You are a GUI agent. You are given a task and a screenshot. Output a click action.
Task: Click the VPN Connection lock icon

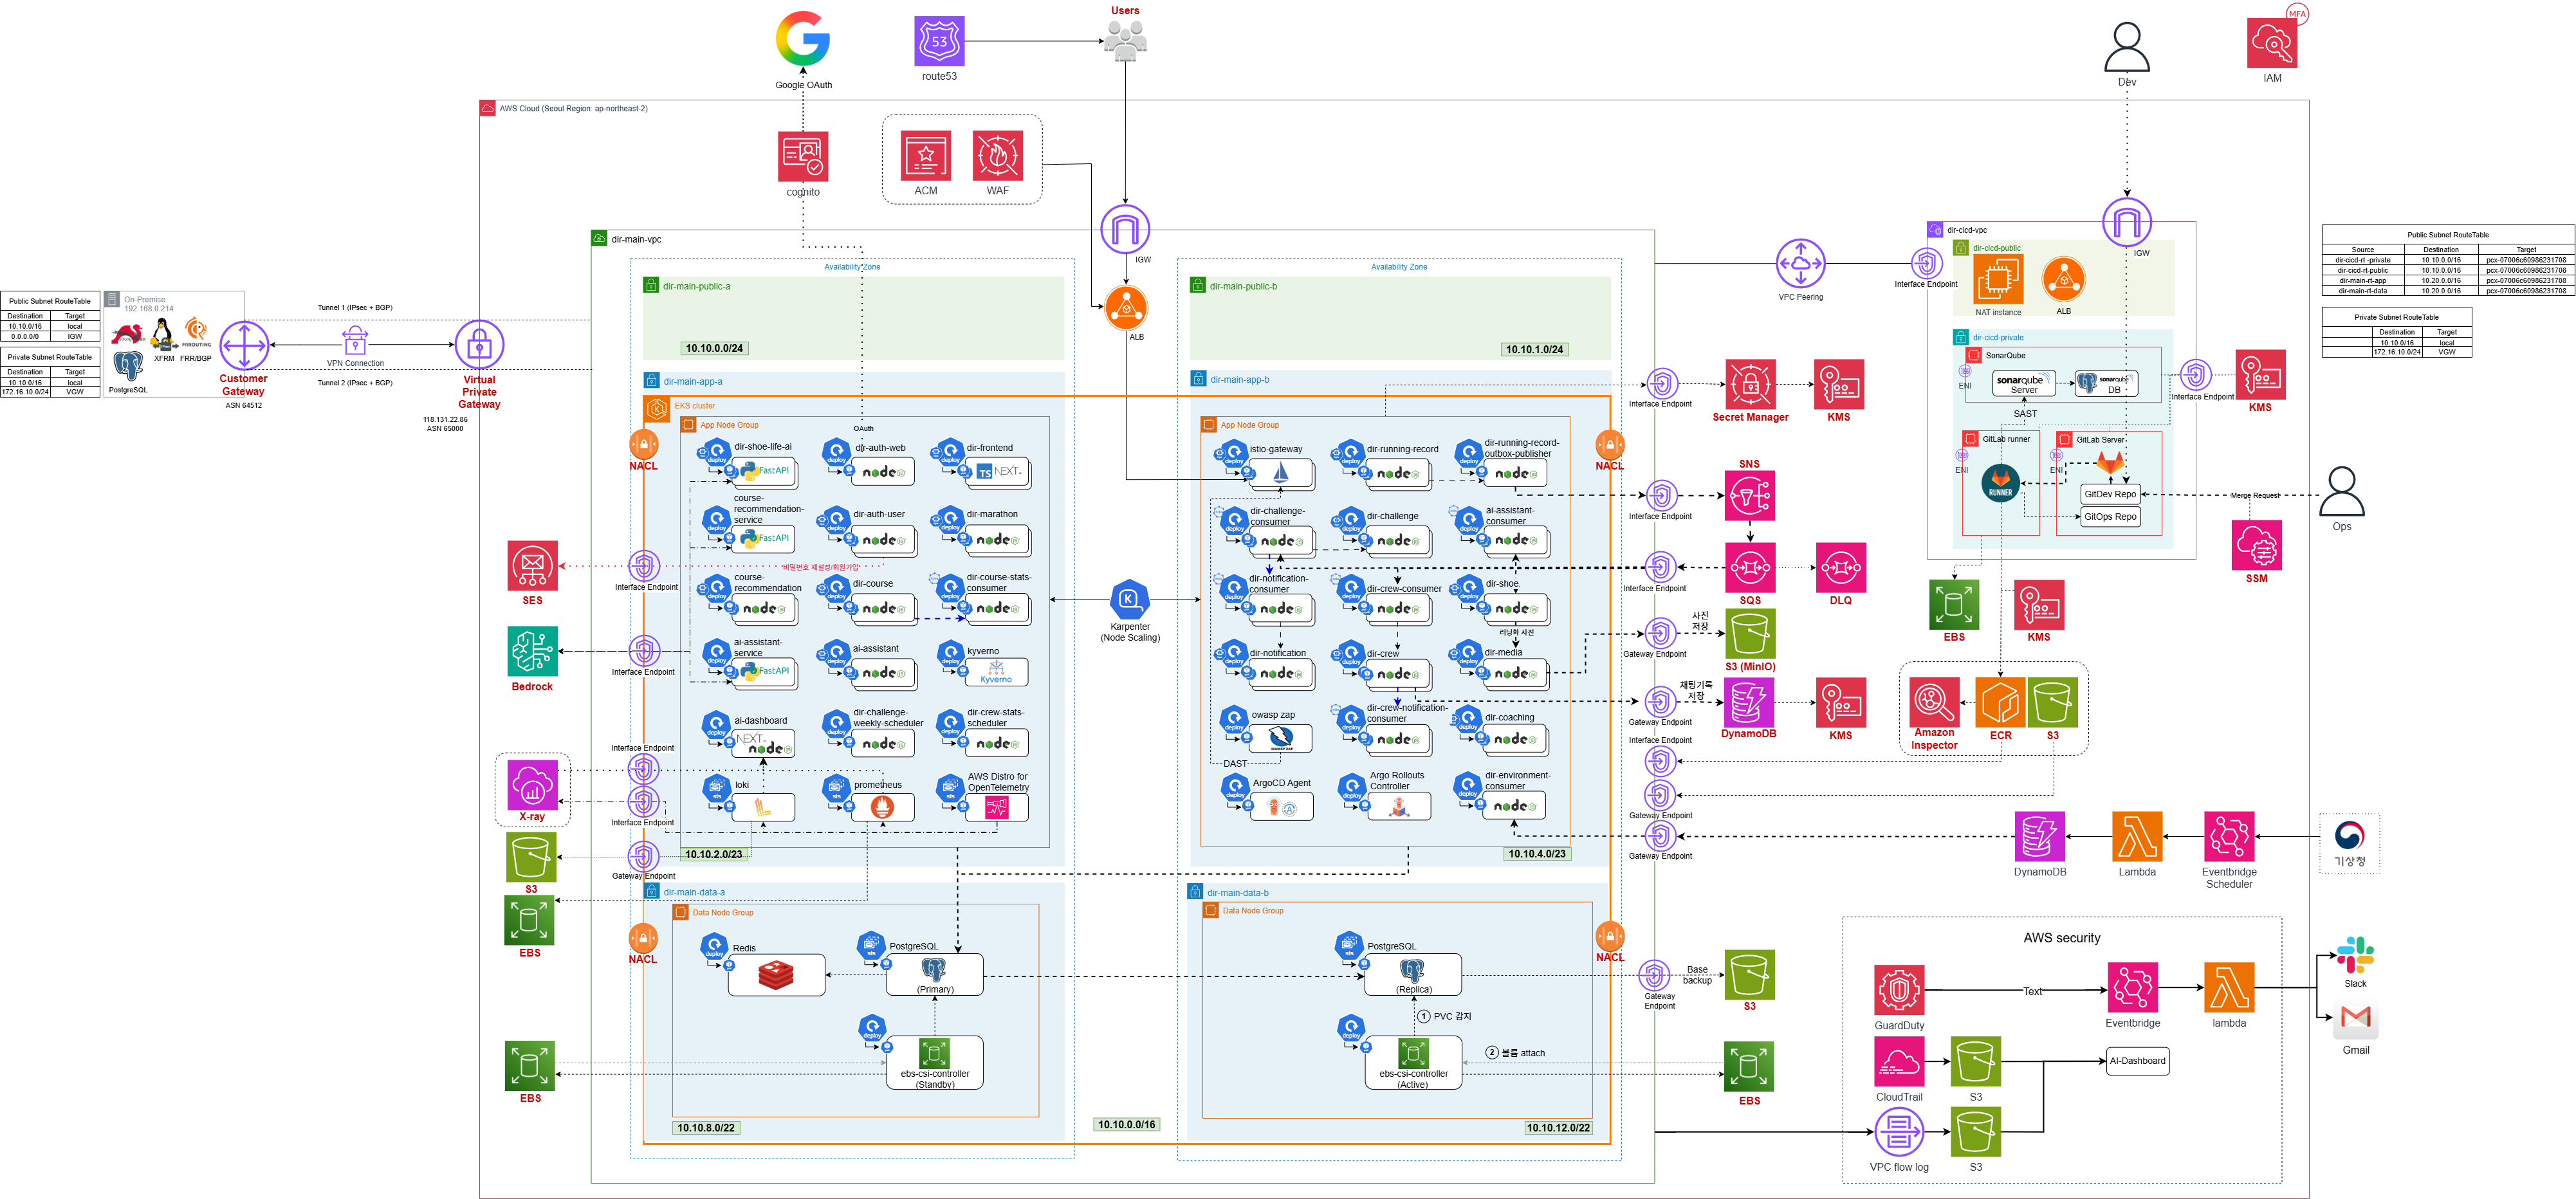coord(355,341)
